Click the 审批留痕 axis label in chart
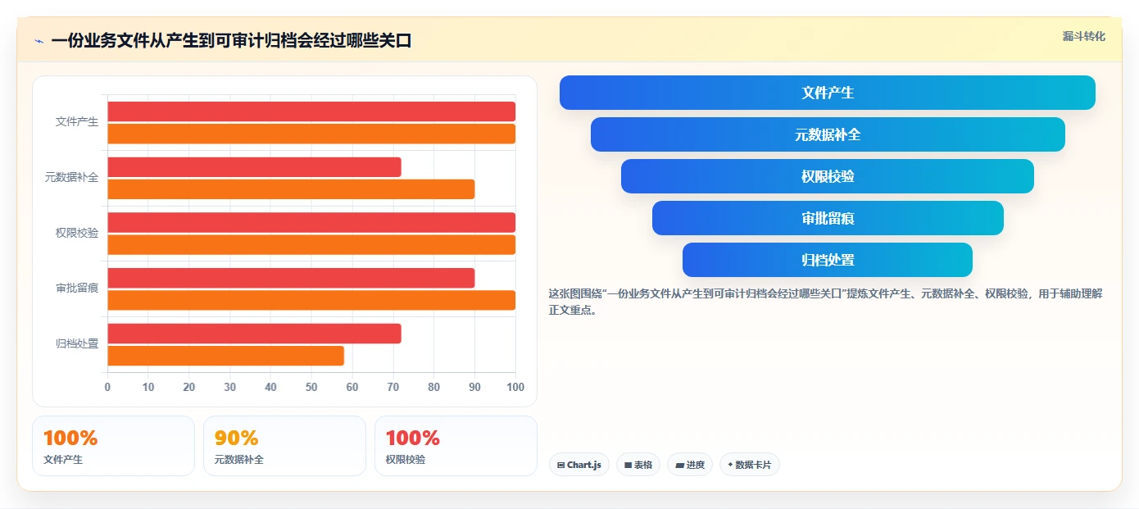 [x=77, y=289]
